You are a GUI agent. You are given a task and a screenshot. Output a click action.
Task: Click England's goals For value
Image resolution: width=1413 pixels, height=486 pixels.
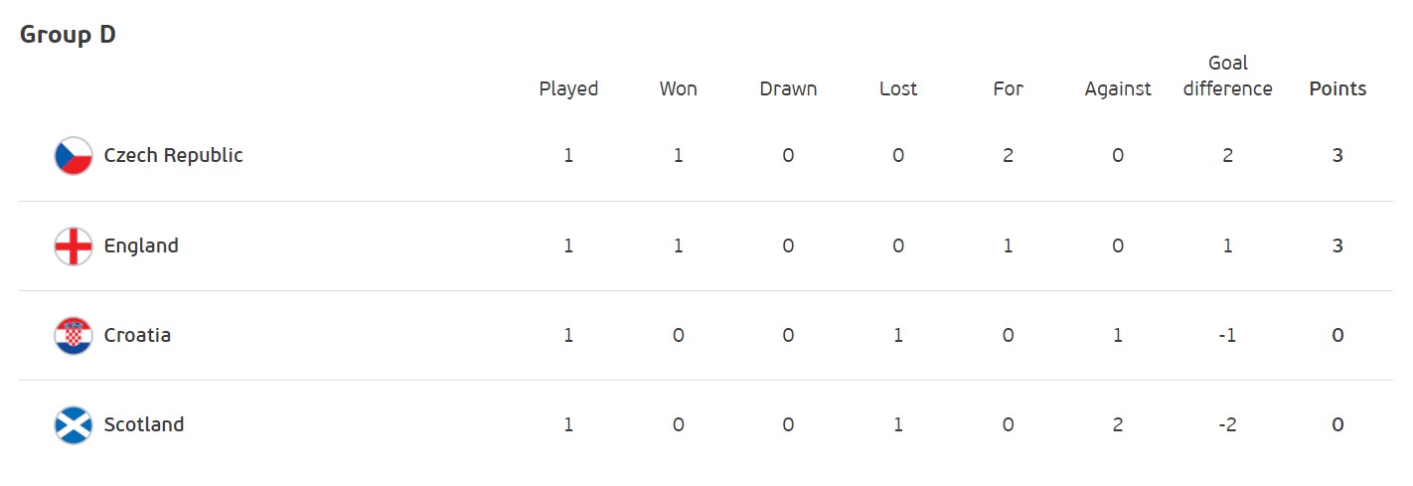tap(1008, 245)
